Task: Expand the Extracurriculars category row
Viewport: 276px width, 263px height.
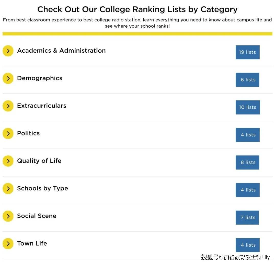Action: (x=41, y=106)
